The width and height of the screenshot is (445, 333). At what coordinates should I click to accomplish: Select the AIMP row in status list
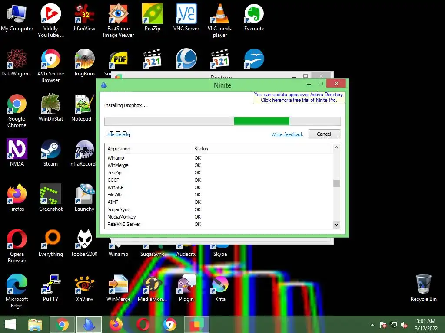[219, 202]
